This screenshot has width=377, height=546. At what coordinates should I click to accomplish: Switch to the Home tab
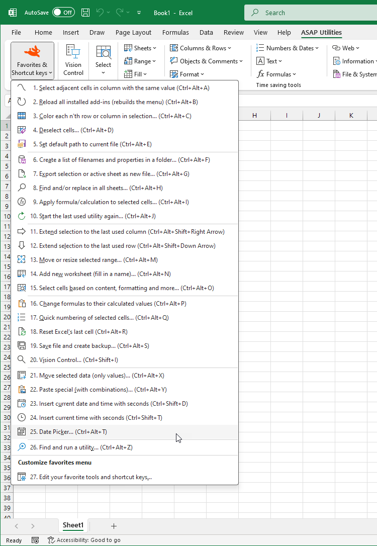[43, 32]
